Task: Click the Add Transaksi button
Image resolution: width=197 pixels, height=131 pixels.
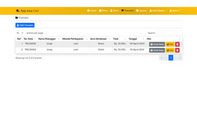Action: (25, 25)
